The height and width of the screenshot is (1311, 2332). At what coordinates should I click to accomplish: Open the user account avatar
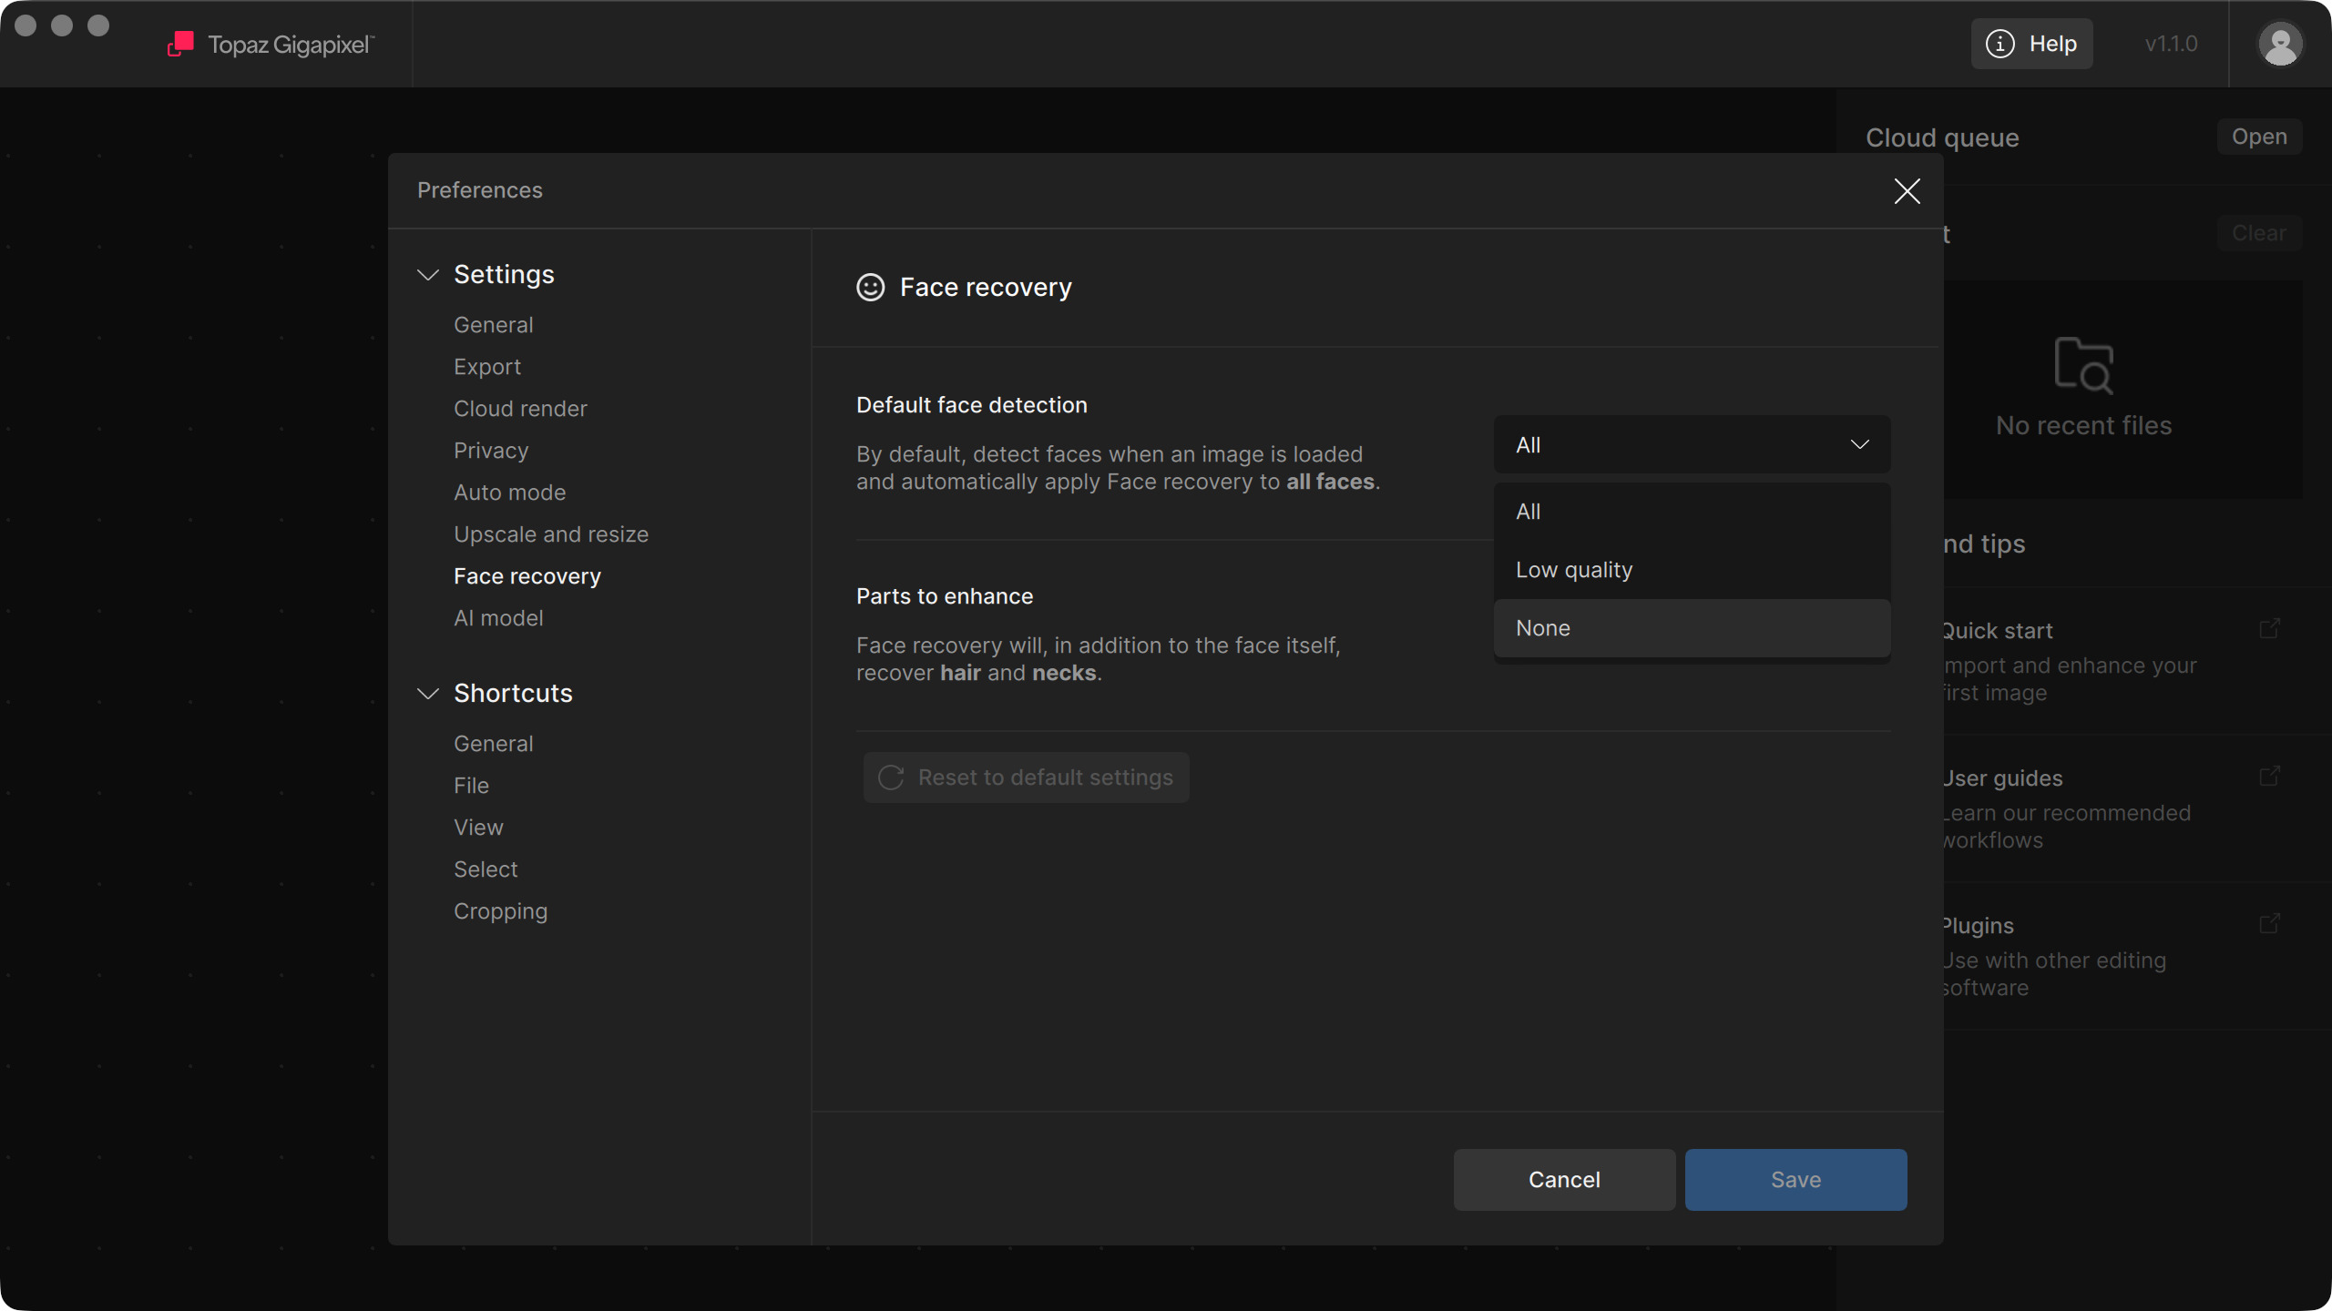pos(2280,44)
